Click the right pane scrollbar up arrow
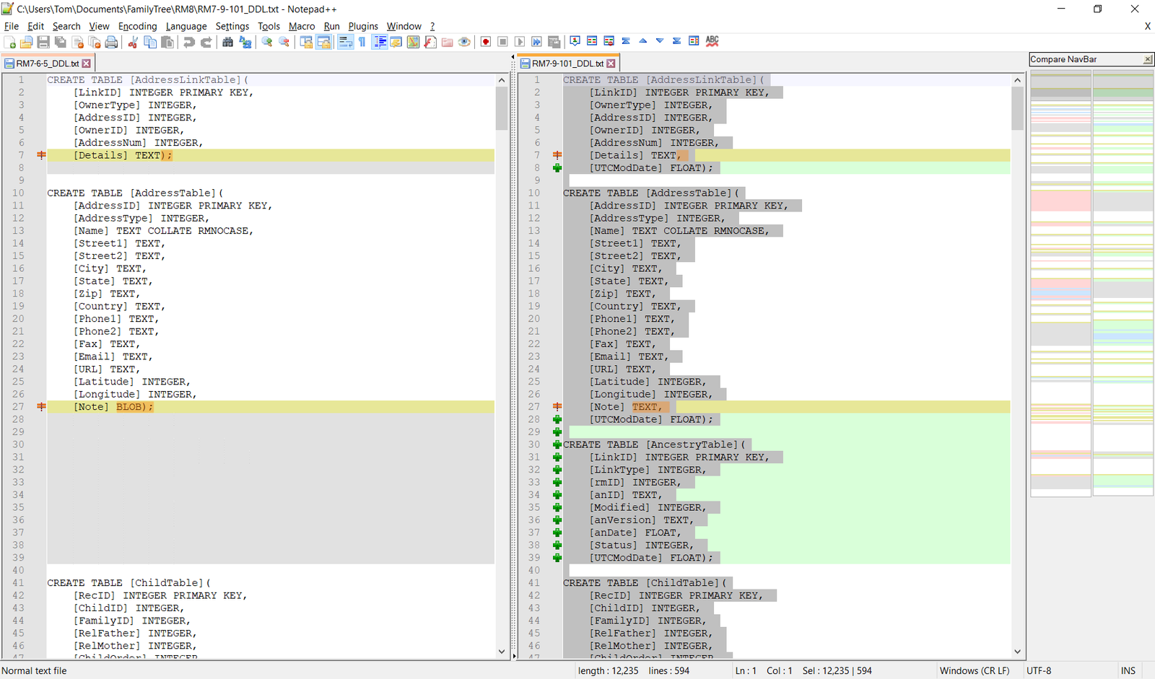1155x679 pixels. (x=1018, y=80)
